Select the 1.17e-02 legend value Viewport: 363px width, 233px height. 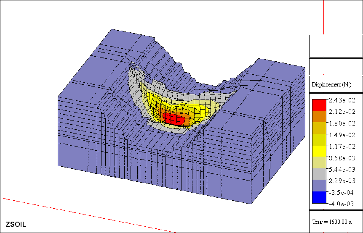(342, 147)
